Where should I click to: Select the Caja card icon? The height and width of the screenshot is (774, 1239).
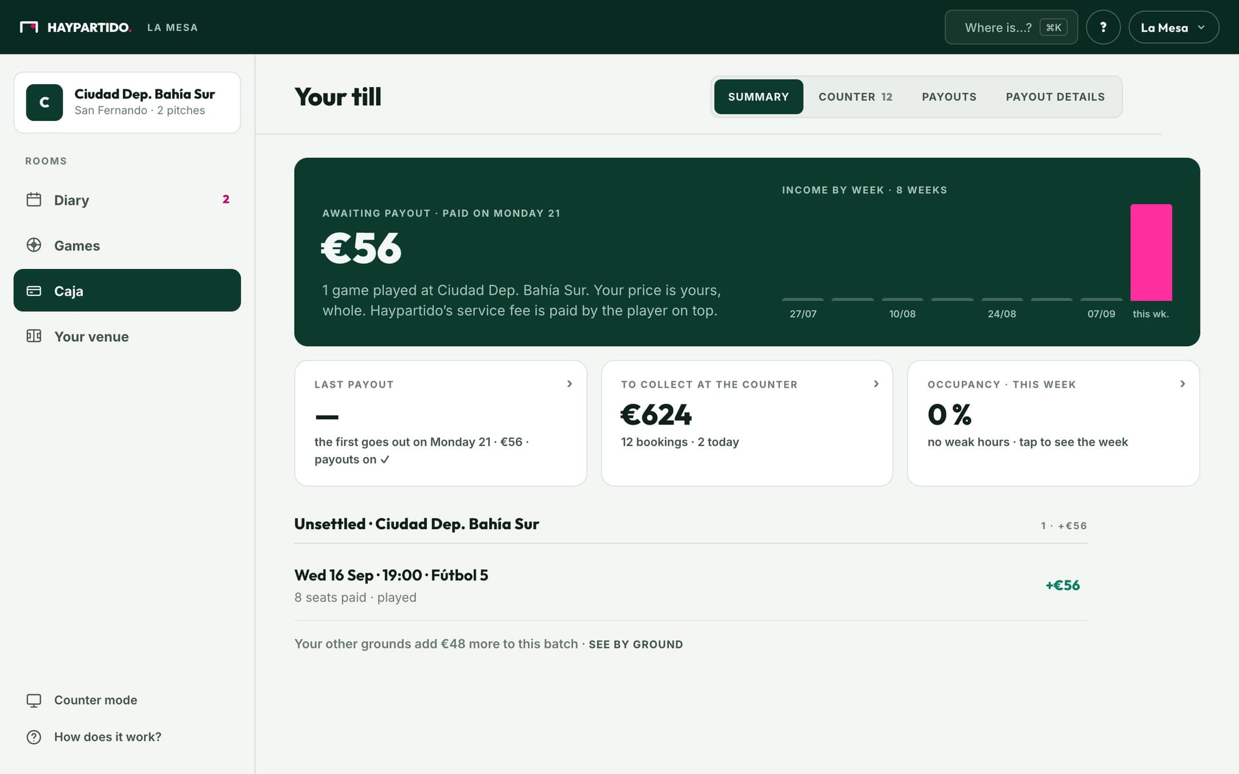34,291
